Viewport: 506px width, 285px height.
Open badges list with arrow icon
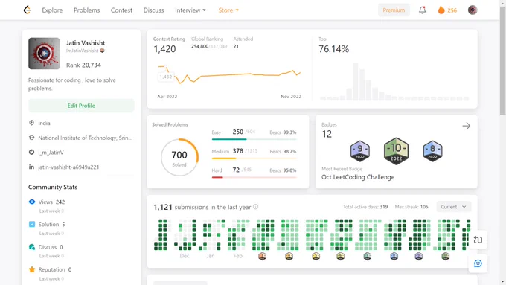tap(467, 126)
